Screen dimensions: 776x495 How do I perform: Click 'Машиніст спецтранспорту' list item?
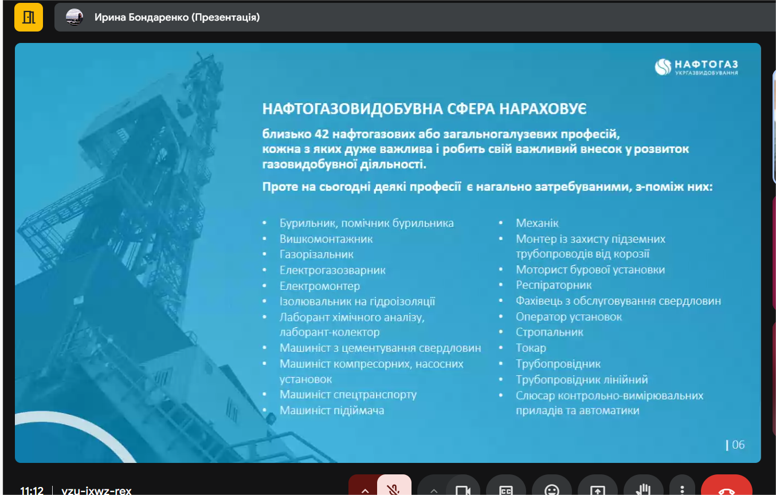(x=348, y=395)
